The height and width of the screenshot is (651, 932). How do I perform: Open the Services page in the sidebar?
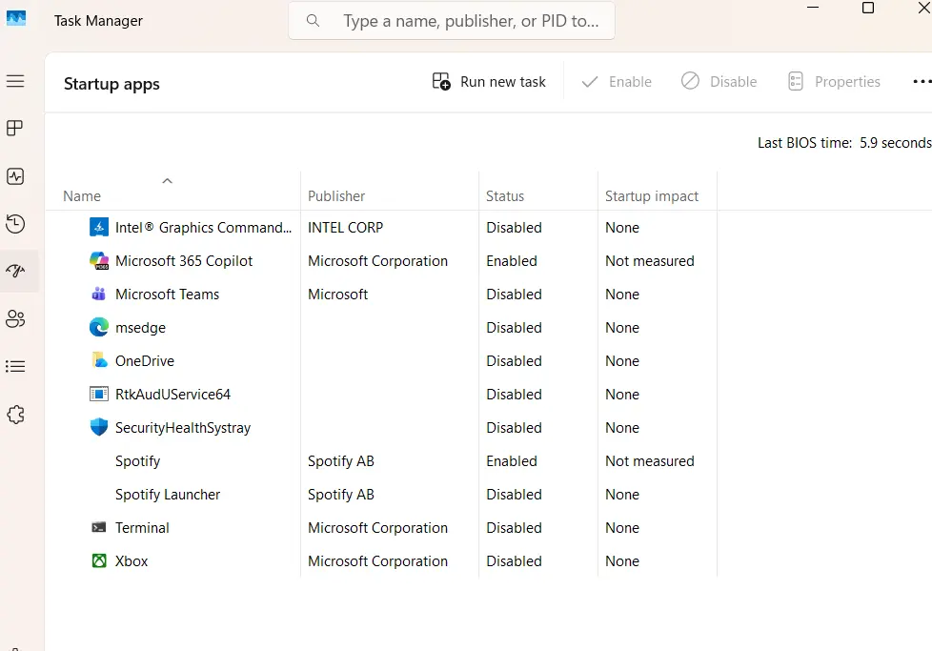coord(15,414)
